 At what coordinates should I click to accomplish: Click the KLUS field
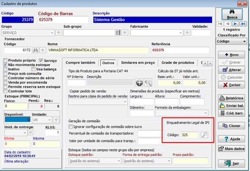[52, 133]
